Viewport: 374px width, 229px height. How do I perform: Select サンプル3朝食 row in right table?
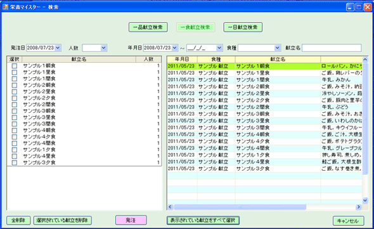point(264,114)
